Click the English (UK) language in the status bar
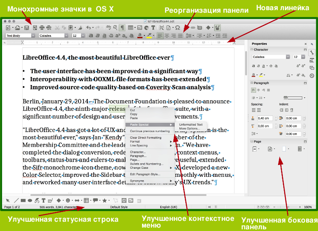318x231 pixels. click(168, 207)
